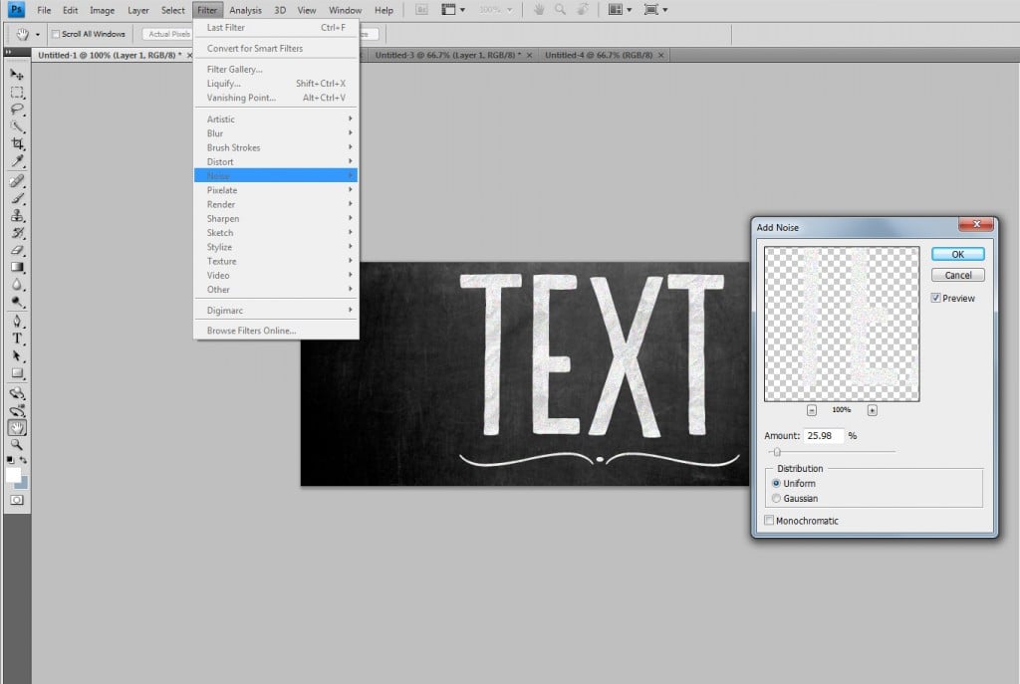Select the Horizontal Type tool
1020x684 pixels.
pos(17,339)
